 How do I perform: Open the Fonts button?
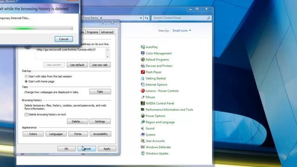(78, 134)
